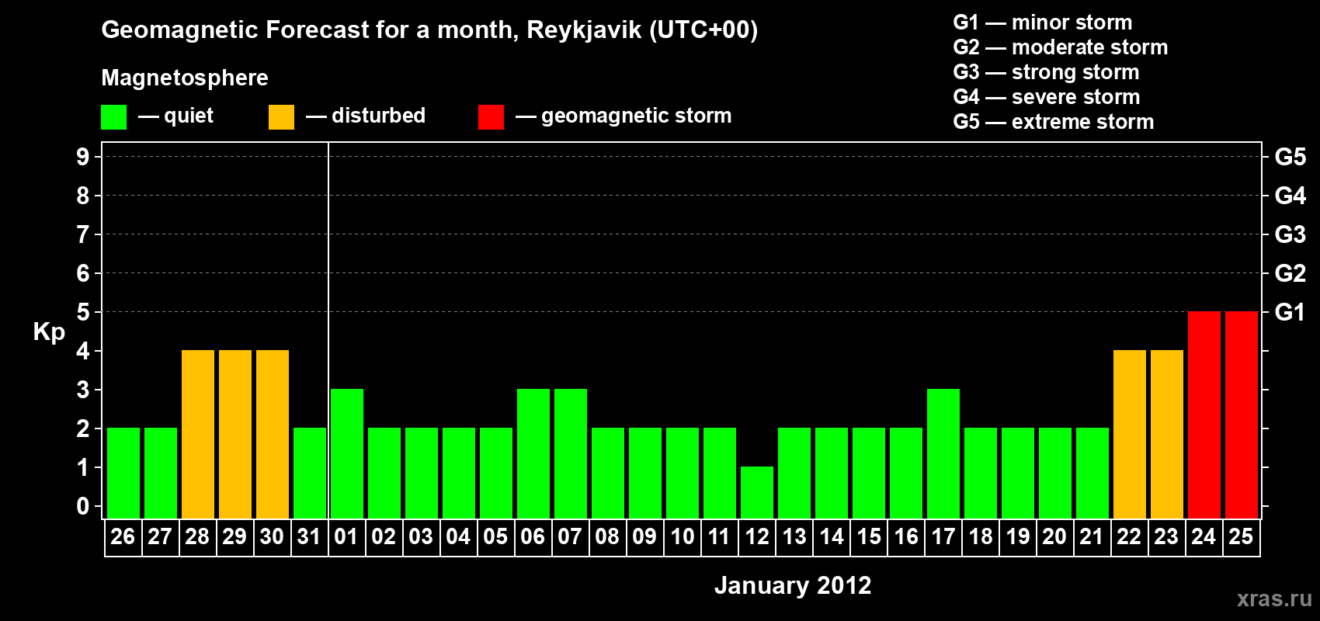1320x621 pixels.
Task: Click the G4 label on right axis
Action: click(x=1290, y=196)
